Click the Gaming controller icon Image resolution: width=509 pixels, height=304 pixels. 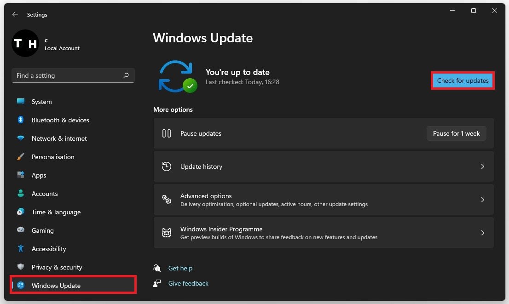21,230
